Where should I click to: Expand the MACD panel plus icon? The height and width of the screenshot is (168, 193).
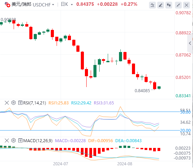(x=20, y=140)
